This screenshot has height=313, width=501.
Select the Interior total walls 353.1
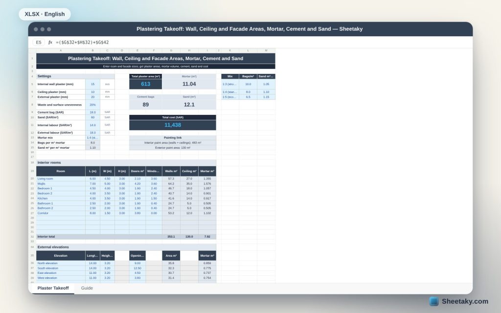pos(171,237)
